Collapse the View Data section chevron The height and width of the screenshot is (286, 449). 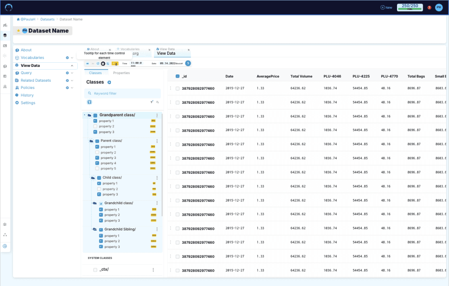pos(72,66)
